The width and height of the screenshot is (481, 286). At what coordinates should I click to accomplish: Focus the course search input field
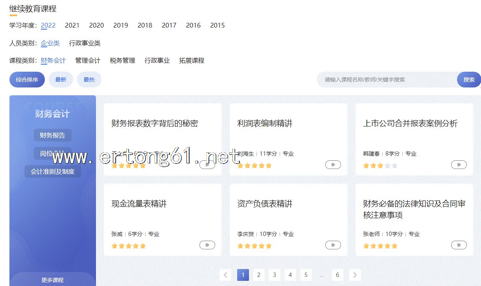tap(387, 80)
